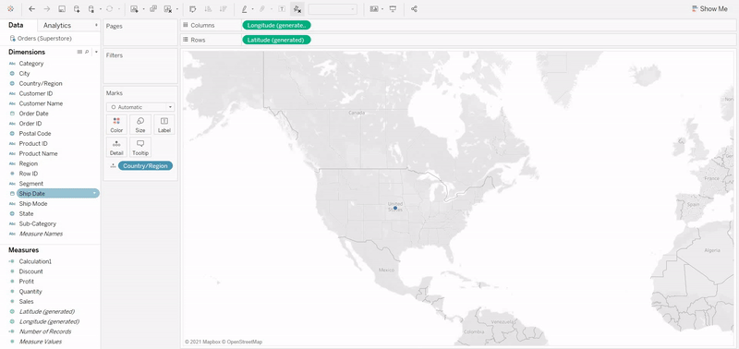Open the Show Me panel
This screenshot has height=349, width=739.
709,8
